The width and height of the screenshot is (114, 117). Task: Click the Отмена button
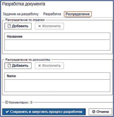[100, 112]
